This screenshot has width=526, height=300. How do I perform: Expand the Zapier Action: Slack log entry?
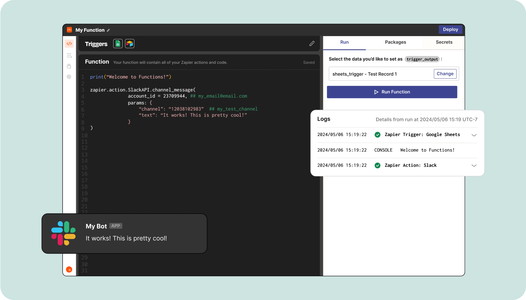tap(474, 165)
